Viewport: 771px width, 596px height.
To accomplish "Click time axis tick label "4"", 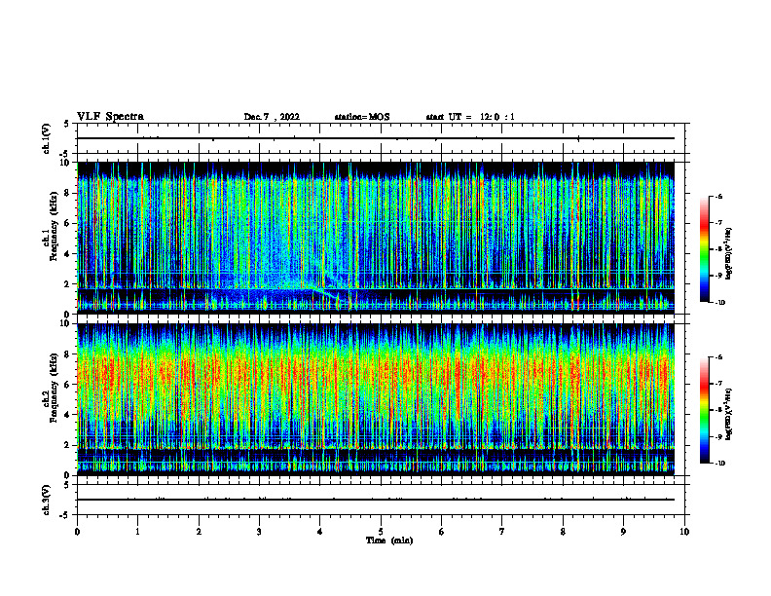I will click(320, 532).
